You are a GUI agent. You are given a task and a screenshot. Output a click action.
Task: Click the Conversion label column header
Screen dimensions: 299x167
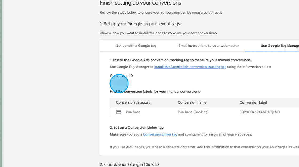click(253, 102)
